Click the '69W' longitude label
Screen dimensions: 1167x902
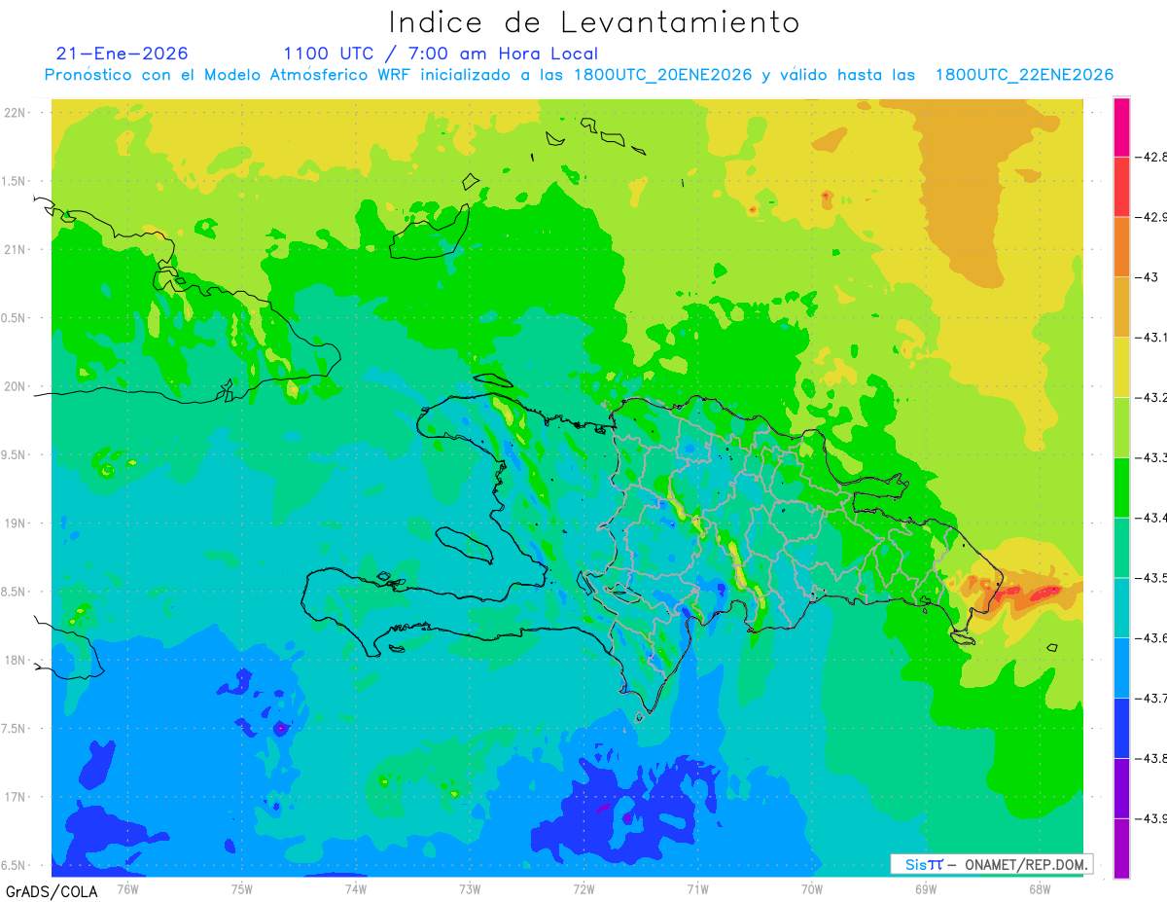coord(926,888)
